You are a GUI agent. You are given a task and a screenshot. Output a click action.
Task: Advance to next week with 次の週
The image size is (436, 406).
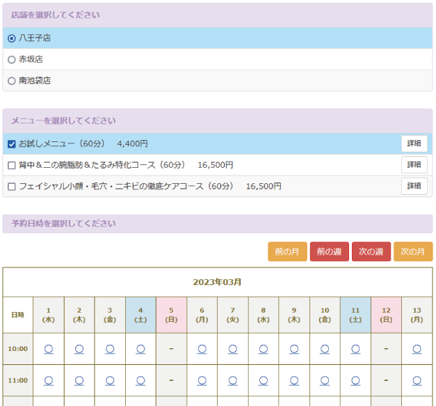pos(371,251)
